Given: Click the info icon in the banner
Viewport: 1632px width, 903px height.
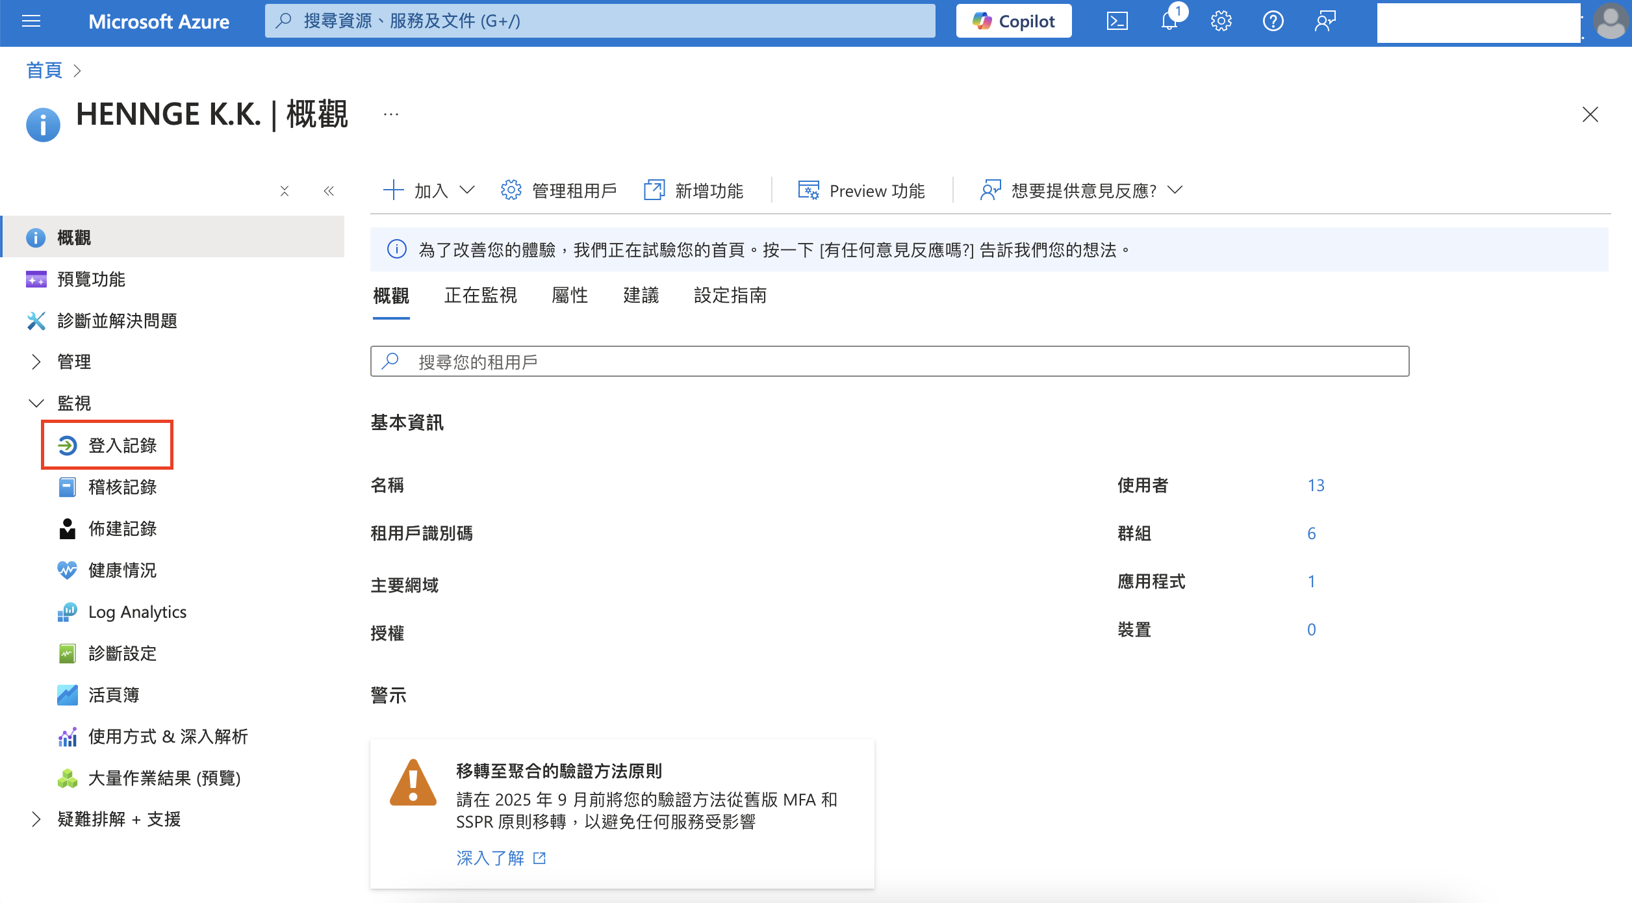Looking at the screenshot, I should coord(396,249).
